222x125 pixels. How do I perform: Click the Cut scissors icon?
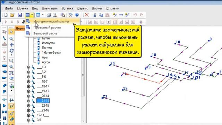coord(95,15)
